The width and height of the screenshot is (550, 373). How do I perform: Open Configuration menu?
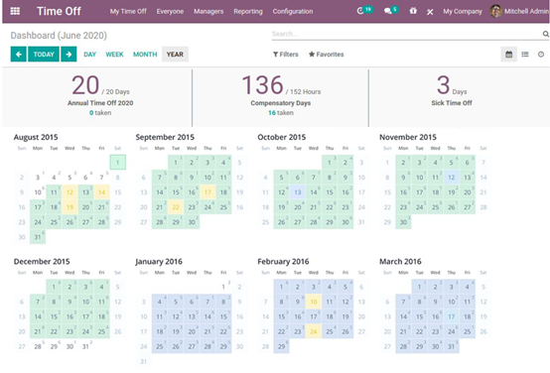point(293,11)
